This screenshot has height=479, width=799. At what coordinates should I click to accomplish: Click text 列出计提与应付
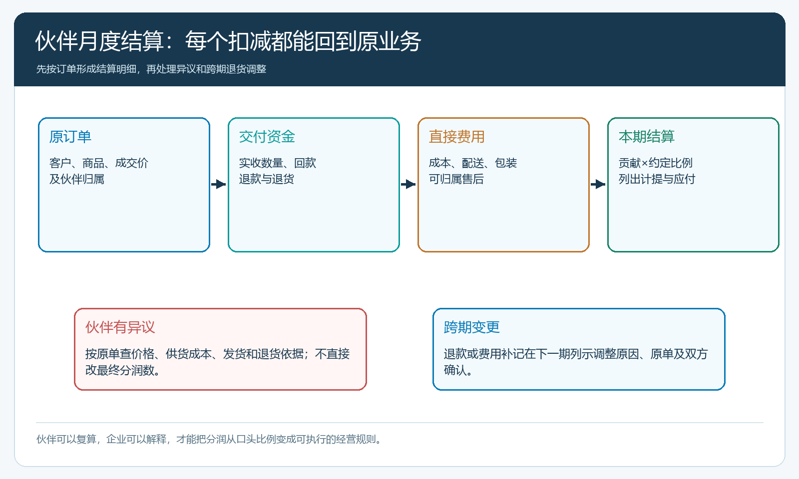[657, 179]
